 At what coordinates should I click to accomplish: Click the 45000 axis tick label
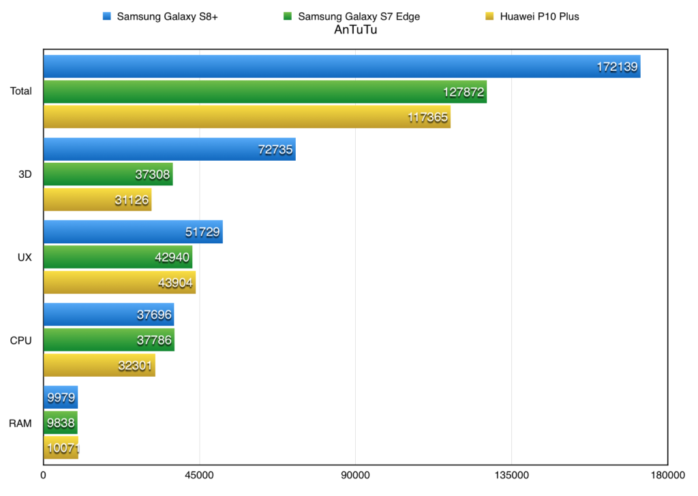coord(200,476)
